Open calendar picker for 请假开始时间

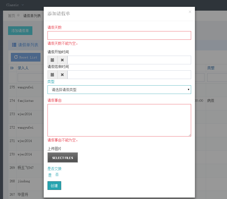[52, 60]
